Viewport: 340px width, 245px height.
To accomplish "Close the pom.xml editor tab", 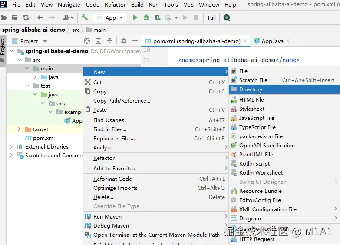I will click(x=245, y=41).
